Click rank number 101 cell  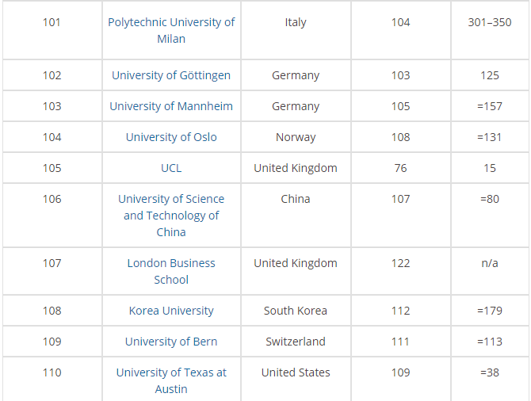[x=52, y=22]
